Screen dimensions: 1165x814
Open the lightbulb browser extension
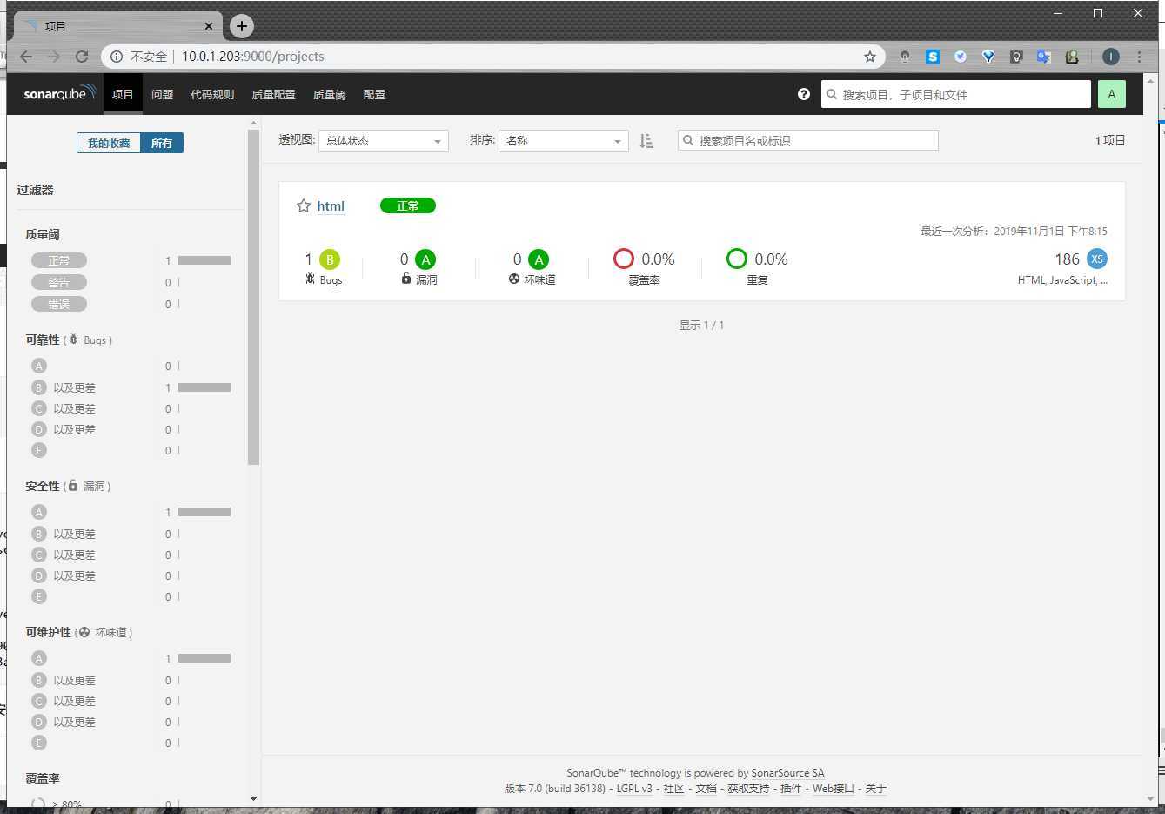[1016, 57]
